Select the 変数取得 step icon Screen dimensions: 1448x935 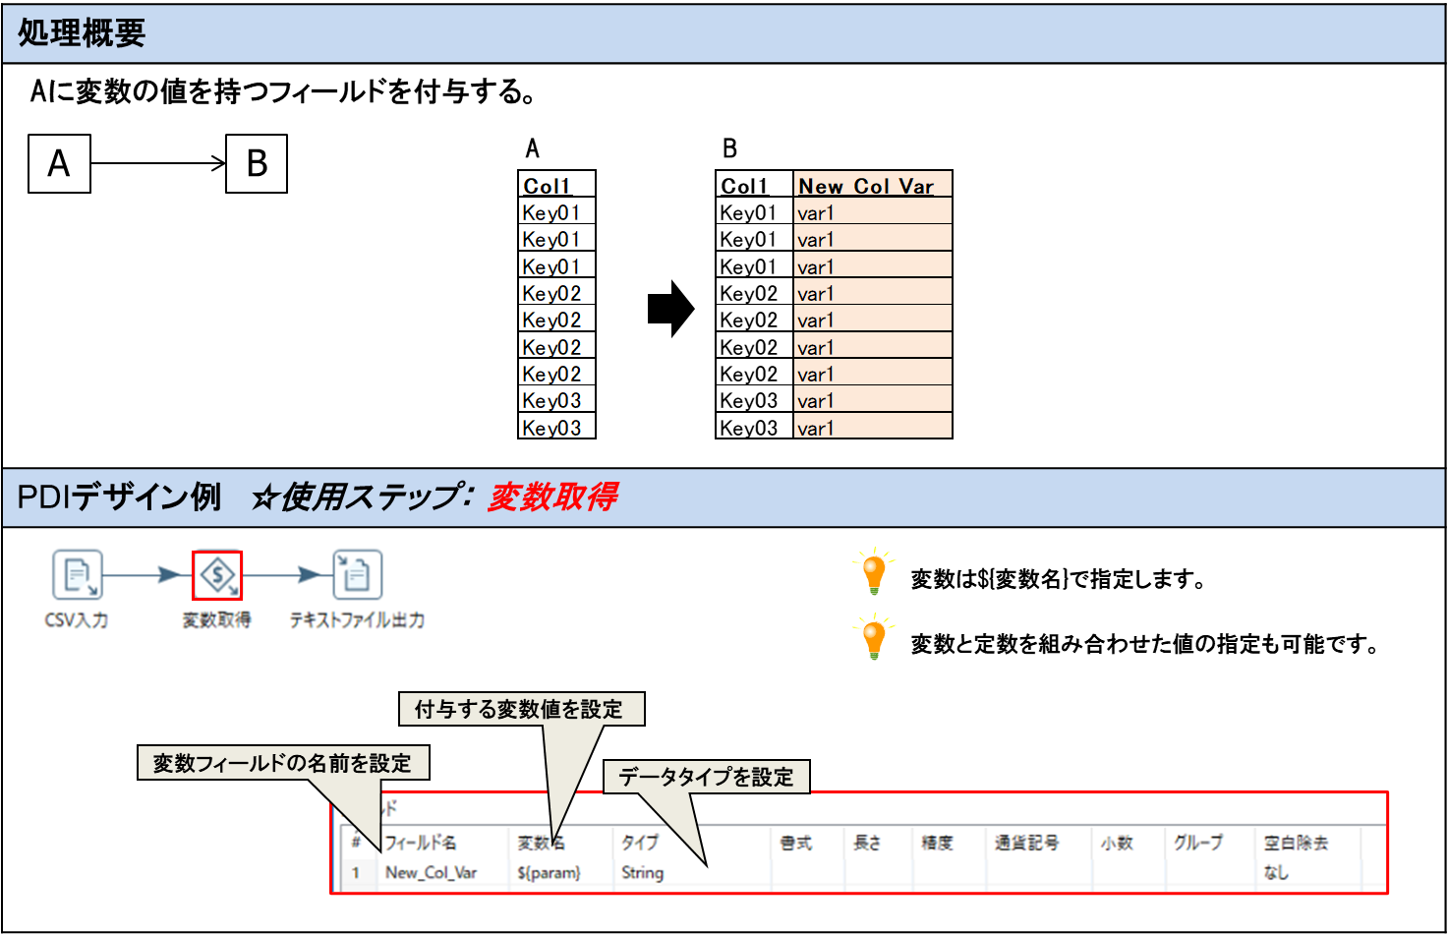coord(217,574)
